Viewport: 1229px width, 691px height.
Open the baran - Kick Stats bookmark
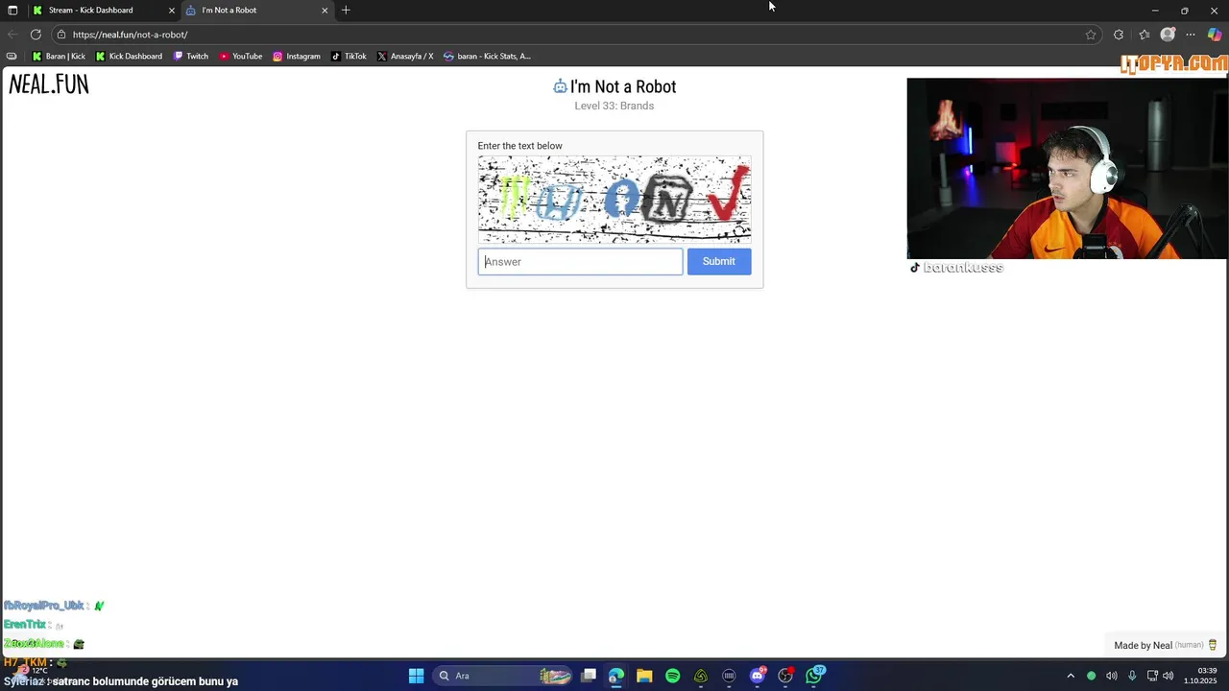[487, 56]
